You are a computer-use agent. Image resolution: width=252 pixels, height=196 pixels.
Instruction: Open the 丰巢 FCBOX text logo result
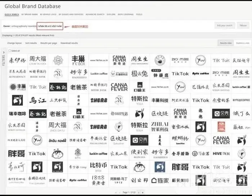tap(78, 60)
